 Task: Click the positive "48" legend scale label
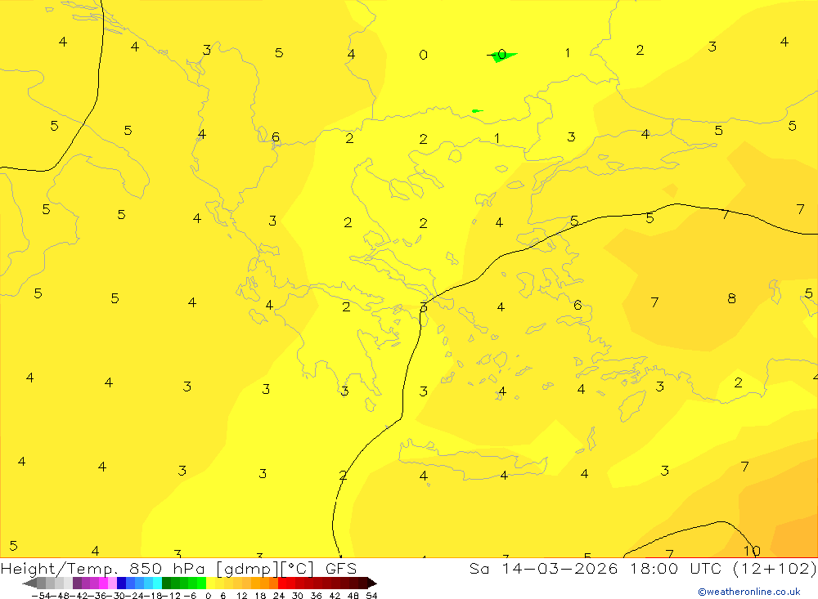pos(353,596)
